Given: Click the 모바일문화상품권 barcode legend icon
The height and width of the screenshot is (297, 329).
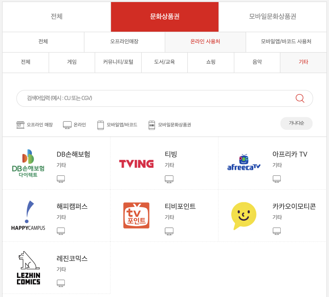Looking at the screenshot, I should point(152,125).
